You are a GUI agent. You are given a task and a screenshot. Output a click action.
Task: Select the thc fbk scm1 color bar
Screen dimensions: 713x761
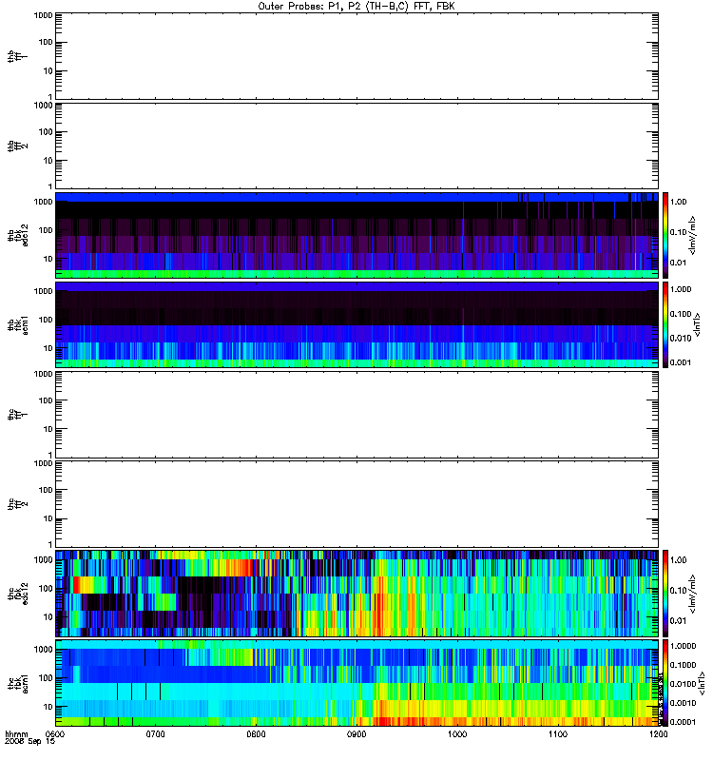tap(665, 683)
